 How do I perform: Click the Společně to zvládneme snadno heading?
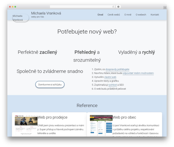[x=50, y=71]
